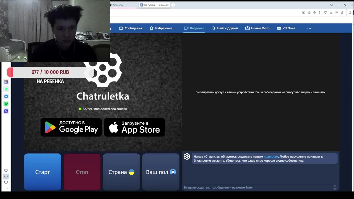Screen dimensions: 354x199
Task: Click the webcam overlay video
Action: (55, 31)
